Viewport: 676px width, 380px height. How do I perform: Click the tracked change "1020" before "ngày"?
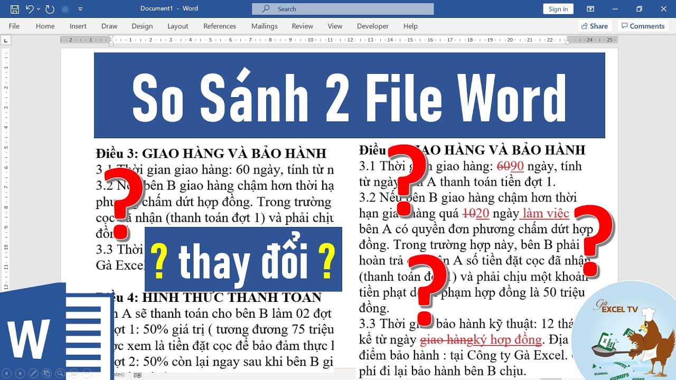pos(476,213)
